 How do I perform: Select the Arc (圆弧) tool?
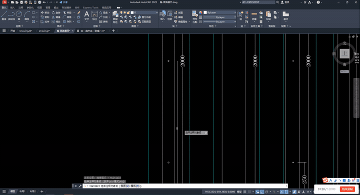pyautogui.click(x=27, y=15)
